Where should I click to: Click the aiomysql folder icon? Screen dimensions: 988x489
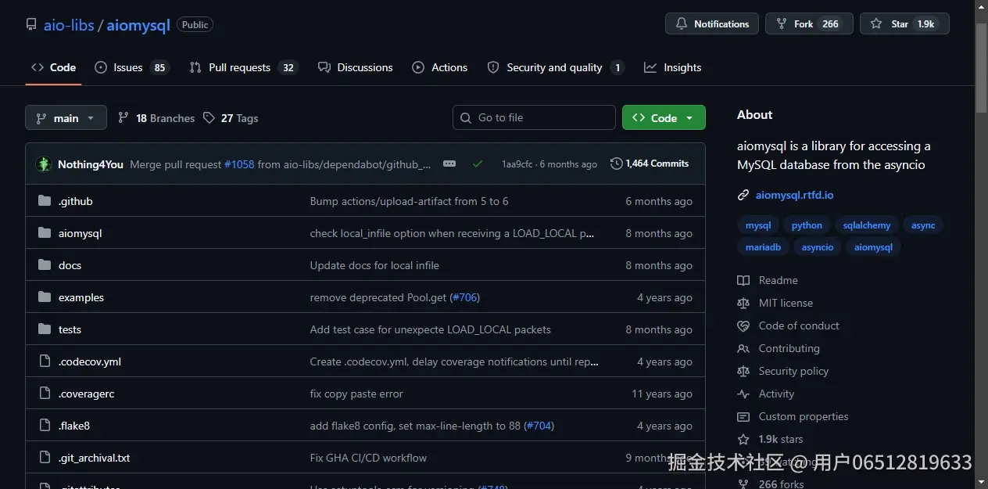click(x=45, y=233)
